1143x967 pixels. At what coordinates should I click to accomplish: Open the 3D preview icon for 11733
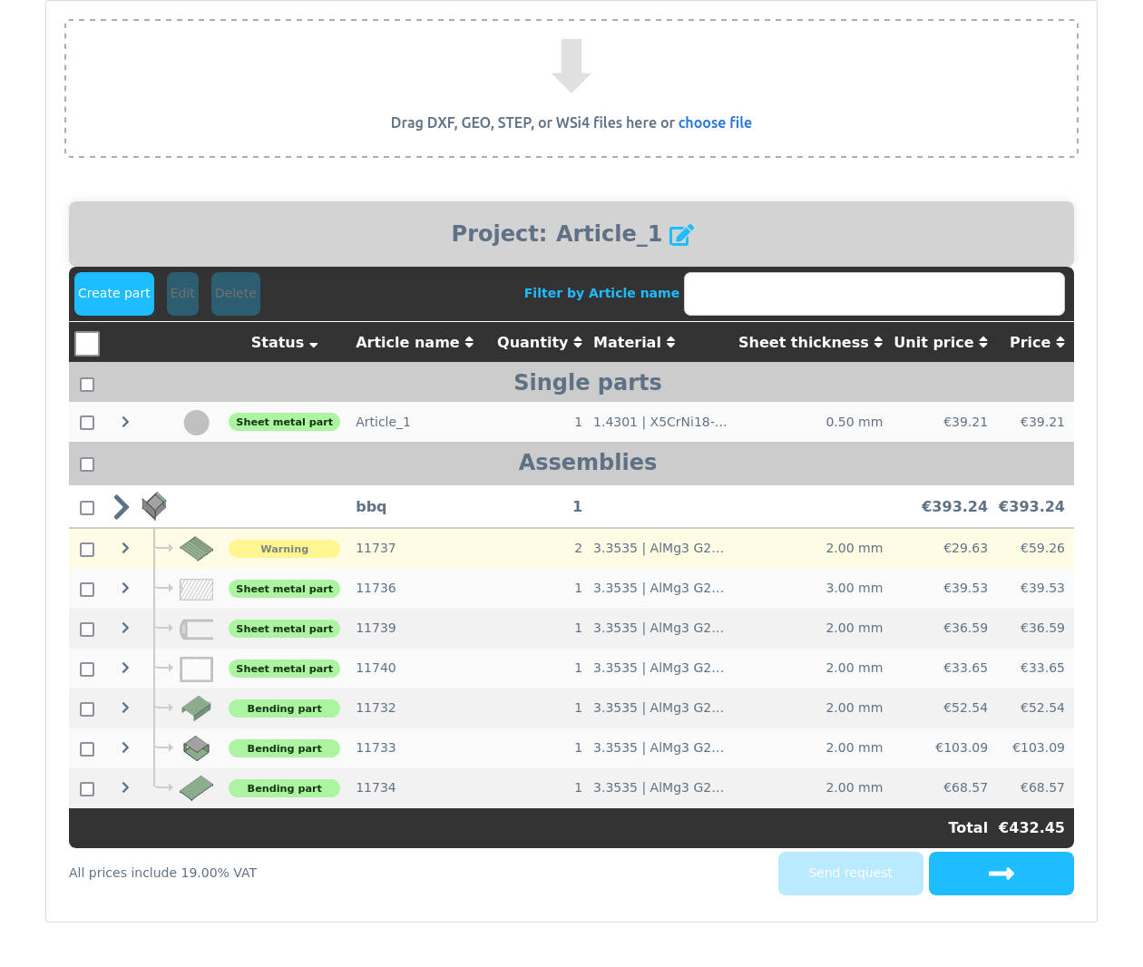pos(196,748)
